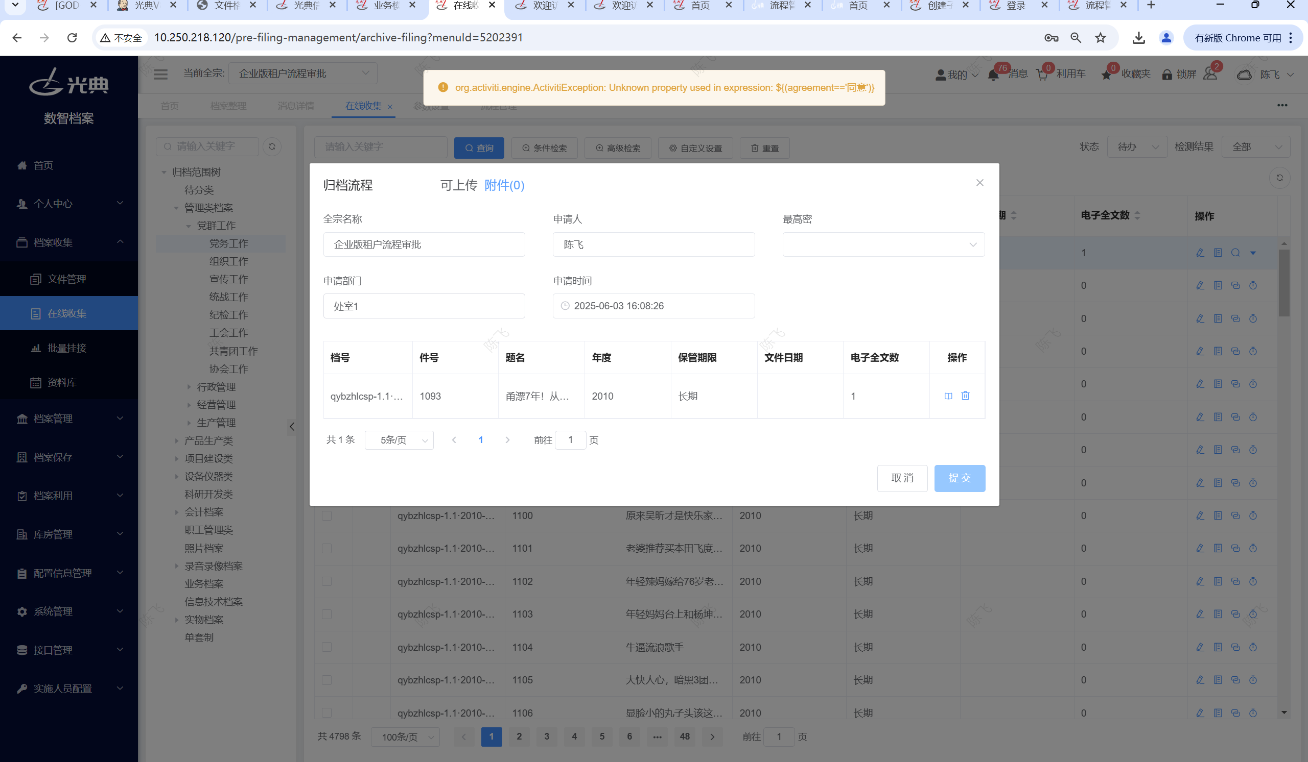
Task: Click the 申请部门 input field
Action: (x=424, y=306)
